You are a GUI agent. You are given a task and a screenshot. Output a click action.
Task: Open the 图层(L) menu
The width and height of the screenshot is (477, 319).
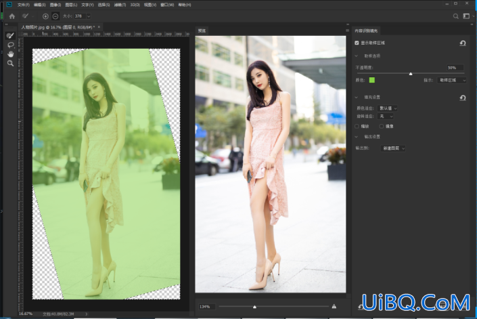click(71, 5)
